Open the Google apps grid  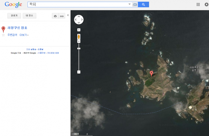(x=198, y=5)
